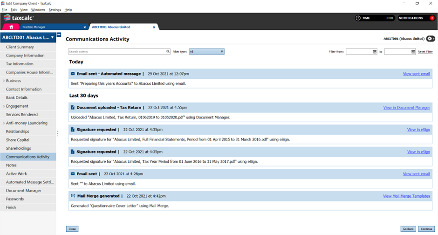Click the client settings gear icon
Viewport: 438px width, 235px height.
pos(431,39)
